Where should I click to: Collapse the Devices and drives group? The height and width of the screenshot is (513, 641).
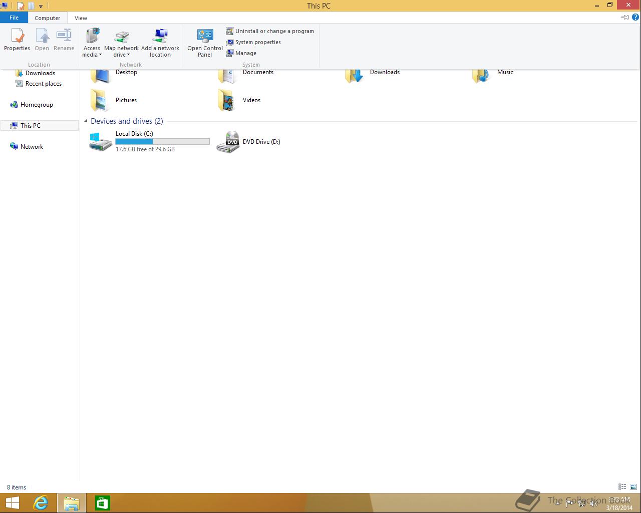(86, 121)
